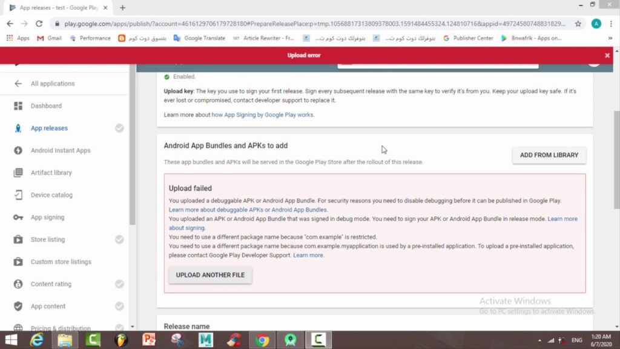Open Artifact library section
This screenshot has height=349, width=620.
tap(51, 173)
